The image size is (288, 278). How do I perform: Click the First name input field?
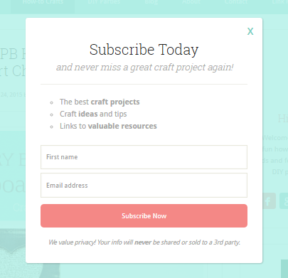[x=144, y=157]
